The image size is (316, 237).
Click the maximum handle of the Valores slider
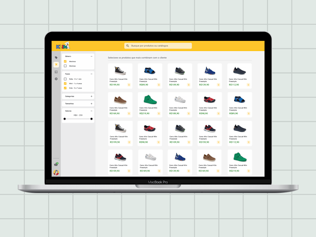91,119
